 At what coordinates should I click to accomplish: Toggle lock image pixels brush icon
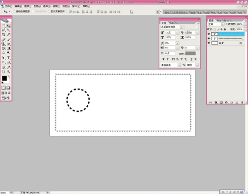tap(218, 29)
